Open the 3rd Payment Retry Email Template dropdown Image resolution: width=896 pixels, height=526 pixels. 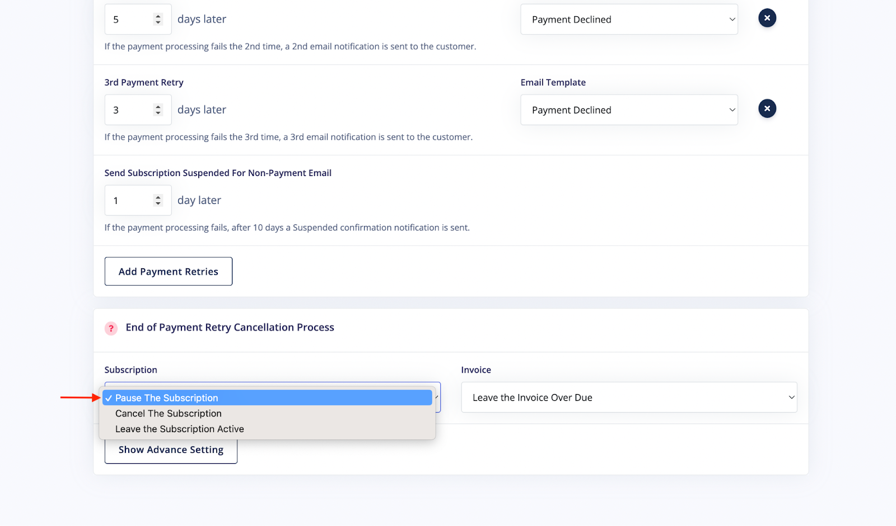click(x=629, y=110)
